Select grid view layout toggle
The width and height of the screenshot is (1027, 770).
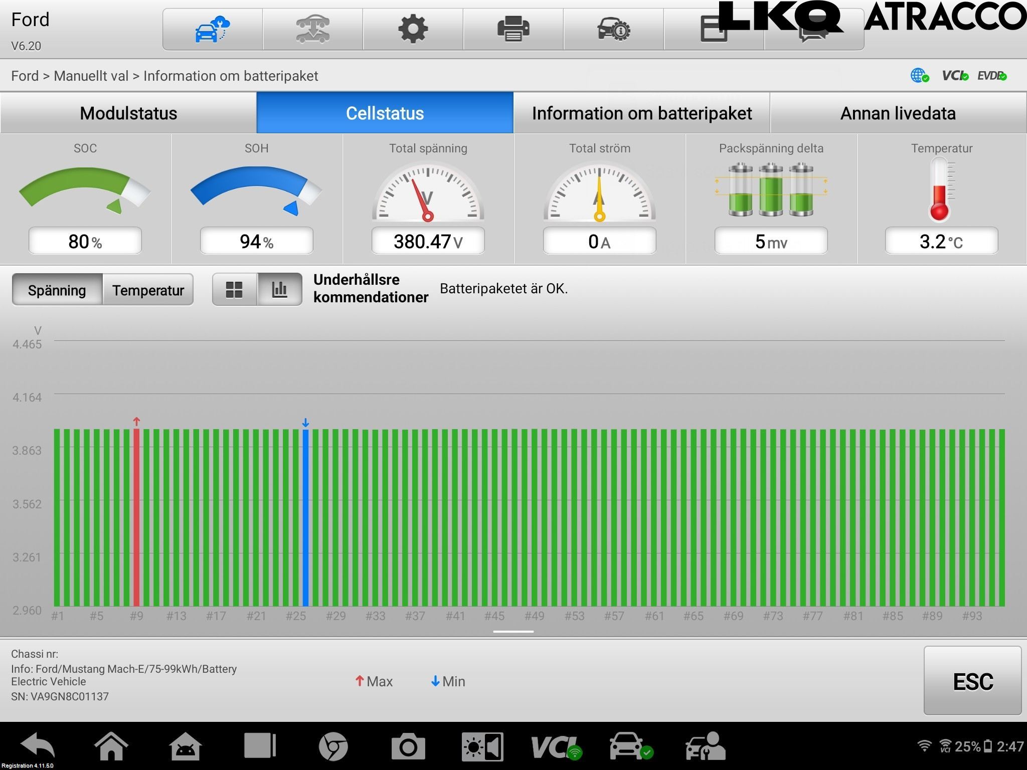click(234, 290)
